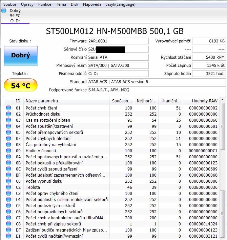The height and width of the screenshot is (240, 227).
Task: Click status orb of row 0C Počet cyklů zapnutí
Action: click(x=8, y=169)
